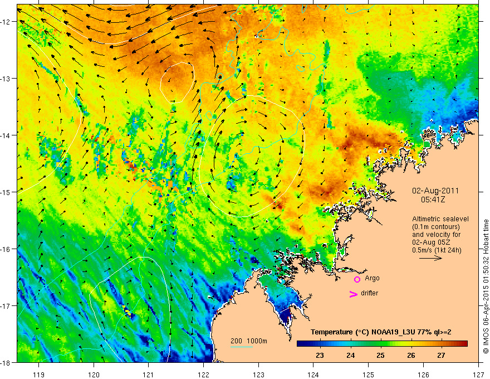Click the temperature color bar near 25
Viewport: 490px width, 379px height.
380,344
